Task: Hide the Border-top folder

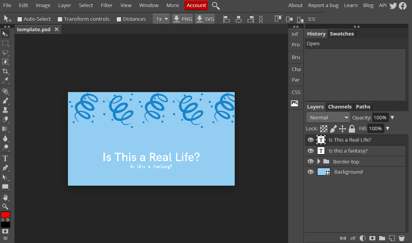Action: pos(310,161)
